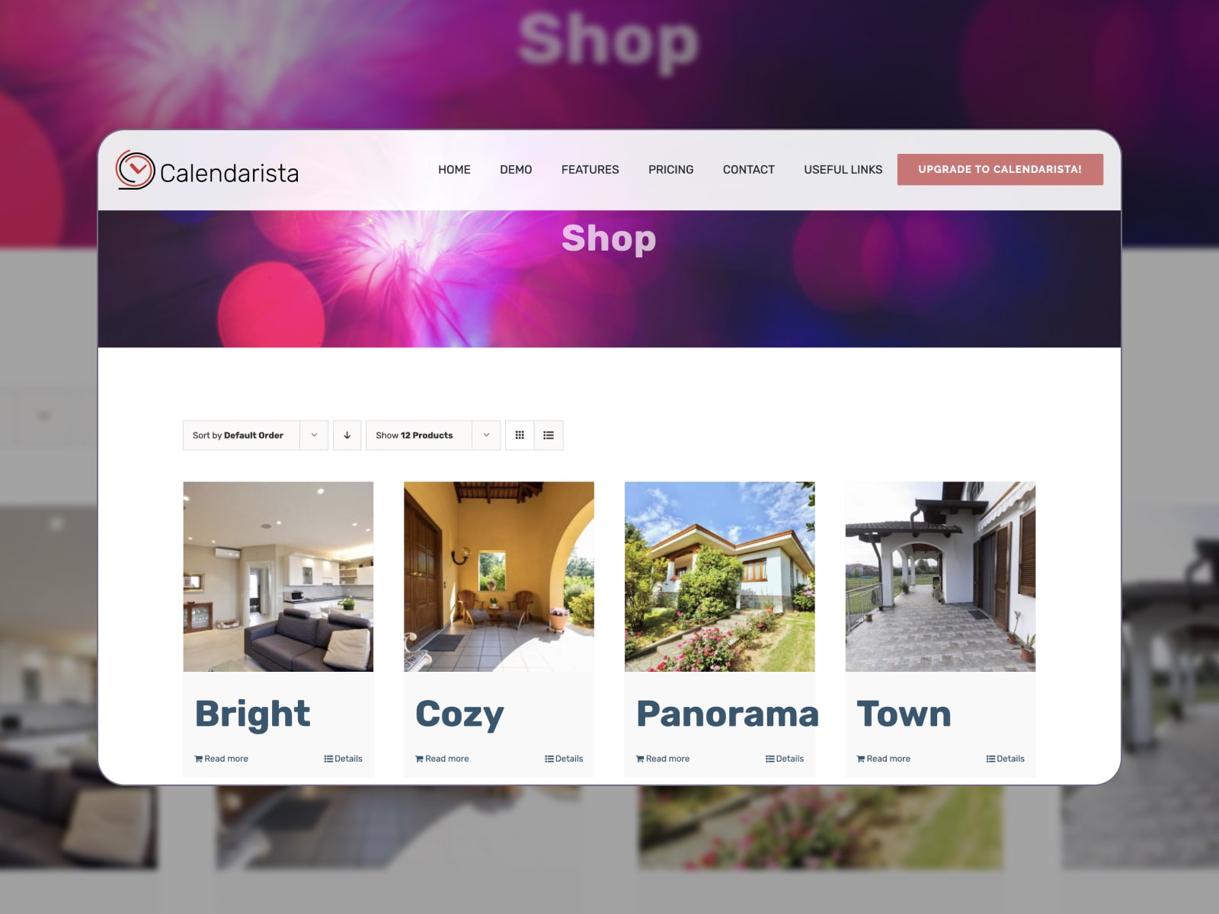
Task: Open the Useful Links menu
Action: pyautogui.click(x=843, y=170)
